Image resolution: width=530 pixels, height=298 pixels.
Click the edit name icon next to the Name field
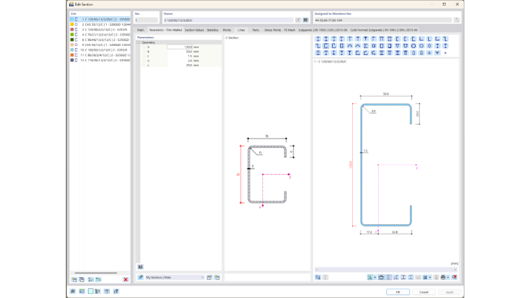[298, 20]
